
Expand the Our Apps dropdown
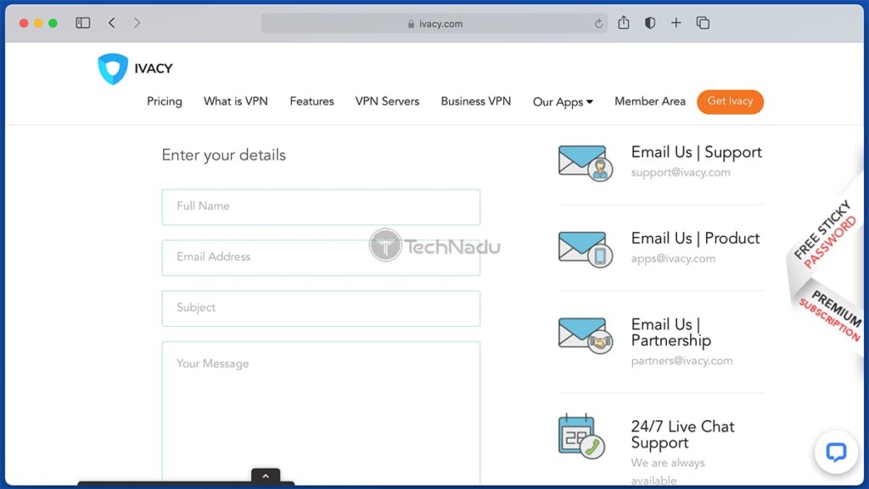click(x=563, y=102)
